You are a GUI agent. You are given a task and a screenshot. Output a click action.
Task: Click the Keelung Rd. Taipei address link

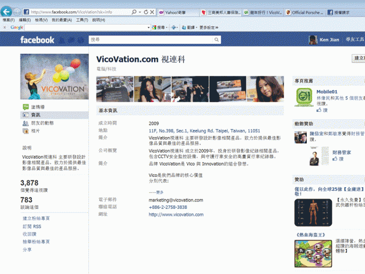point(204,131)
